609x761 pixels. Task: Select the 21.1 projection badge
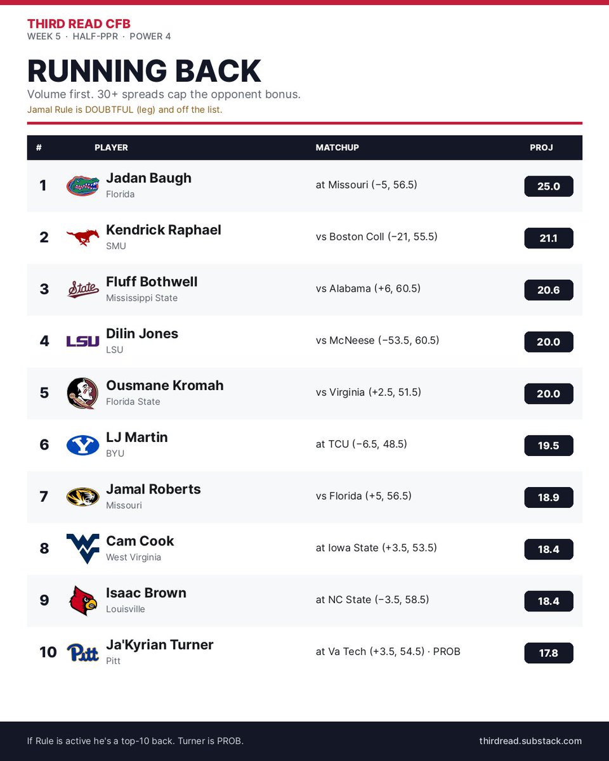[549, 238]
